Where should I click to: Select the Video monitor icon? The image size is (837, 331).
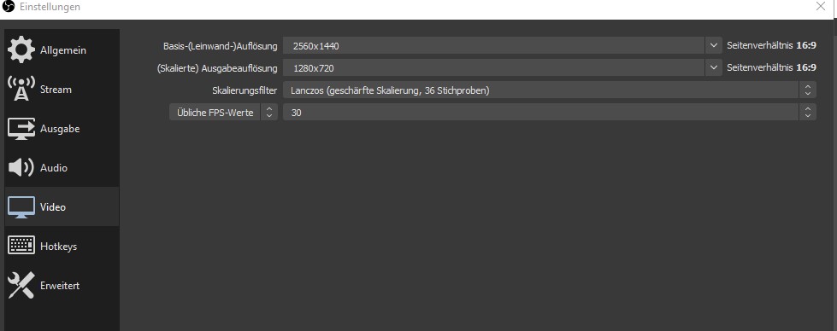[21, 206]
